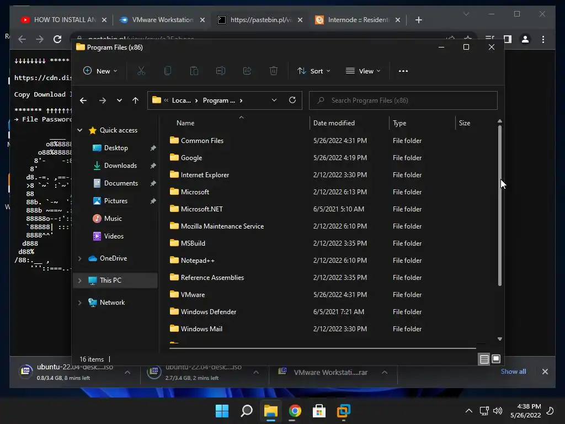This screenshot has height=424, width=565.
Task: Select the Notepad++ folder
Action: pyautogui.click(x=198, y=261)
